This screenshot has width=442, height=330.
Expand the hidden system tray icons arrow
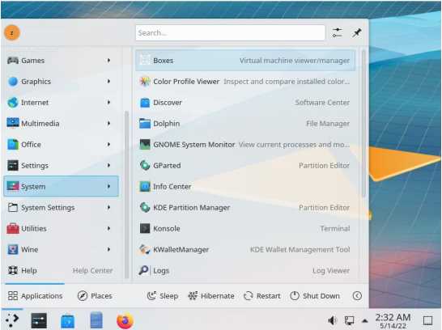(365, 320)
